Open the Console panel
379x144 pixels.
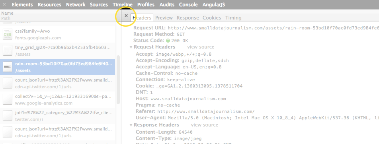[x=188, y=5]
